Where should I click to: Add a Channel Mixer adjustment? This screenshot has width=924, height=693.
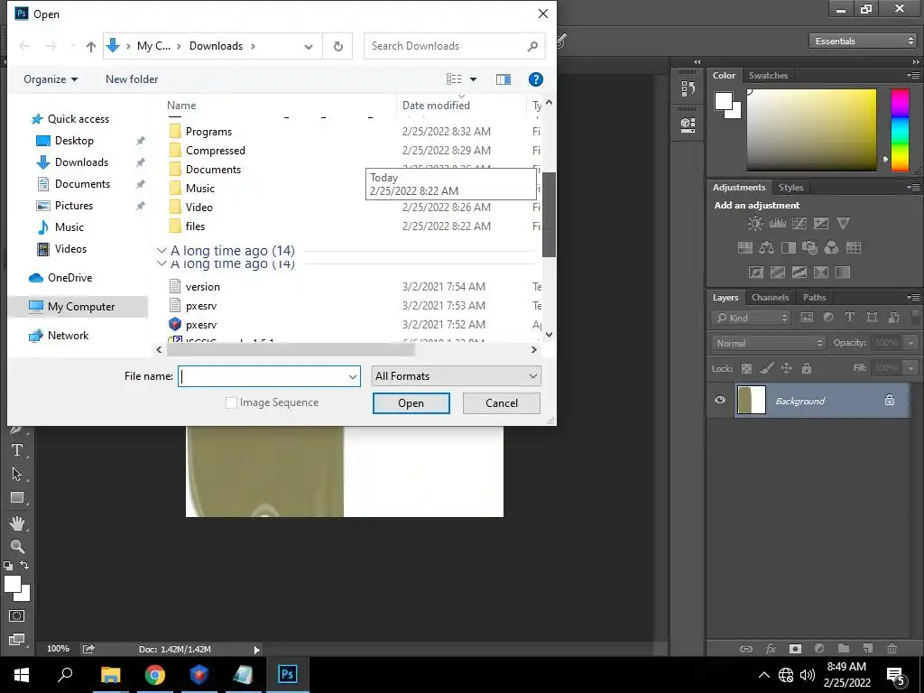831,247
